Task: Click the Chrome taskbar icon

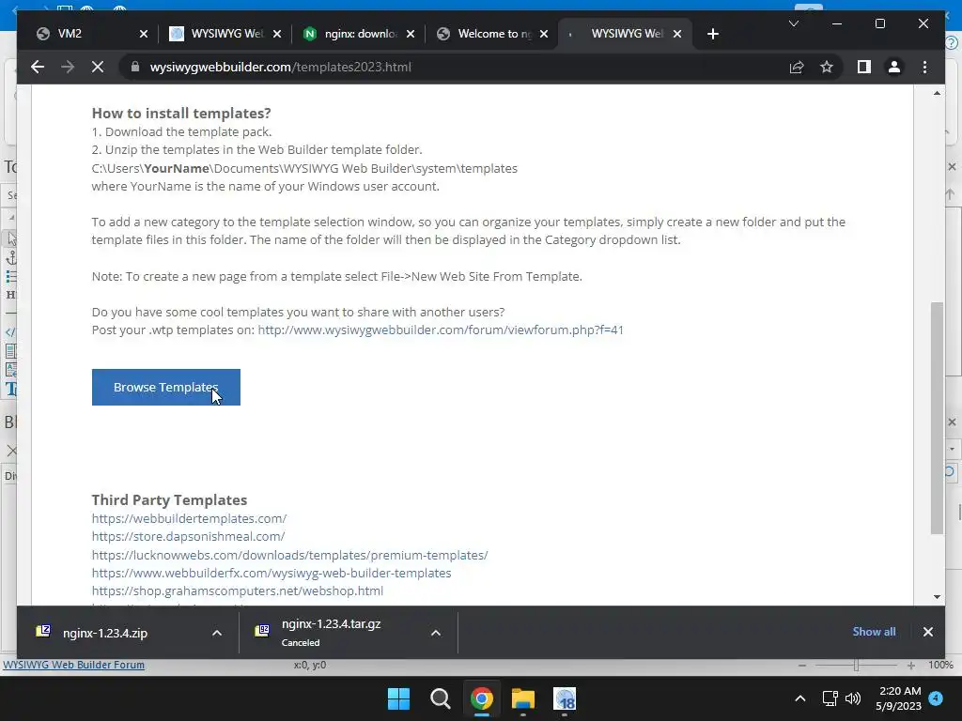Action: [482, 698]
